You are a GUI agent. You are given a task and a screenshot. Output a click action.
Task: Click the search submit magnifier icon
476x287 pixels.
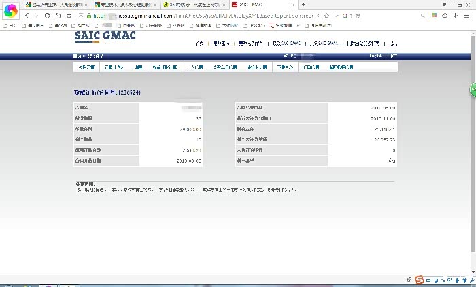pos(422,16)
